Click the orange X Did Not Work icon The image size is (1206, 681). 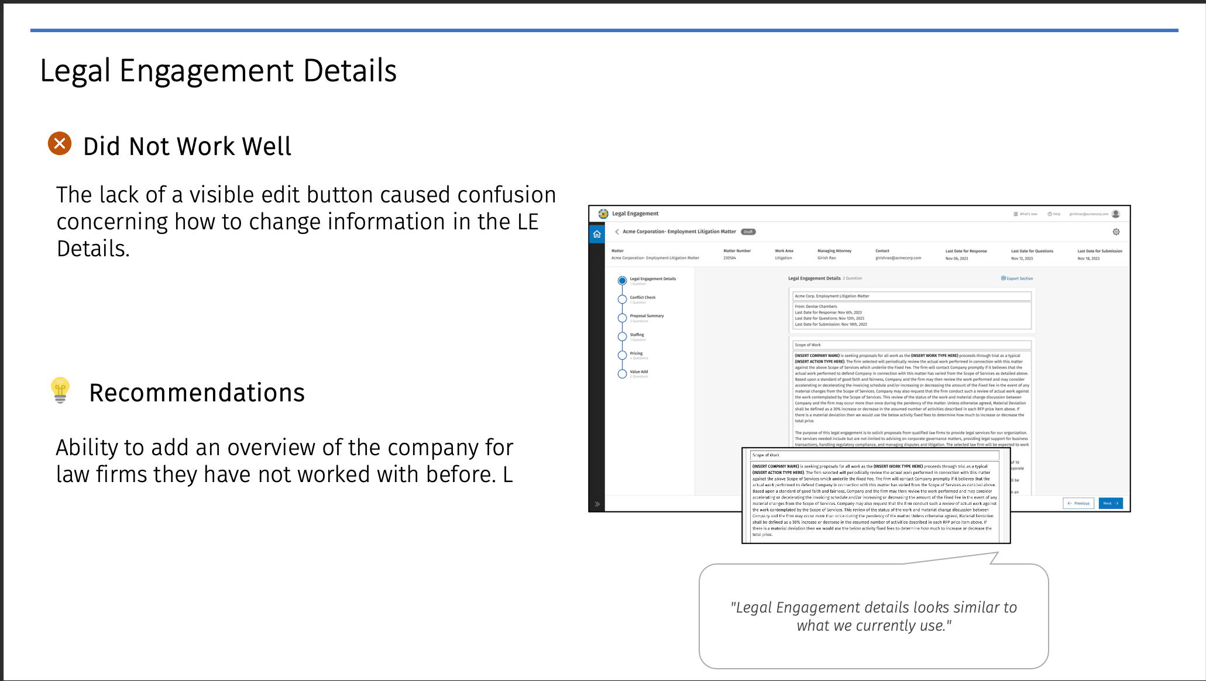(60, 143)
